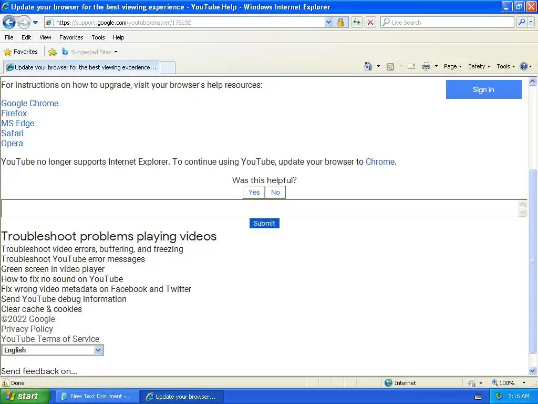This screenshot has width=538, height=404.
Task: Click the page scrollbar down arrow
Action: point(533,370)
